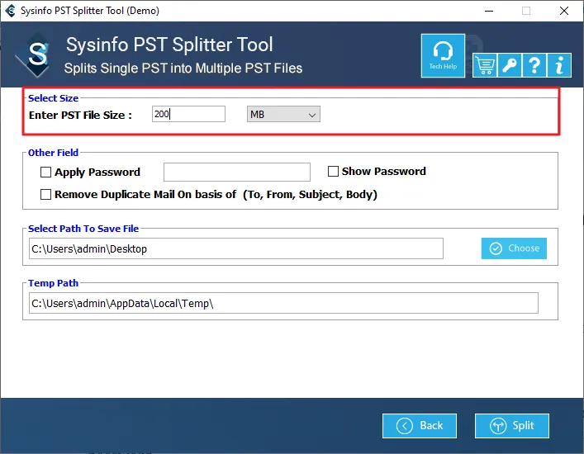Click the 'Select Size' heading
The image size is (584, 454).
(x=53, y=98)
